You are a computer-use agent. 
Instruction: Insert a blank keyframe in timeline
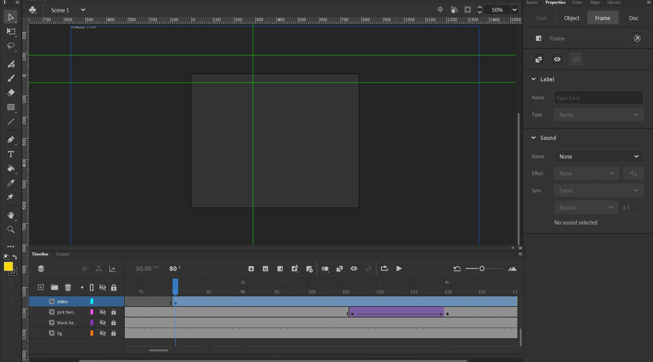[266, 269]
